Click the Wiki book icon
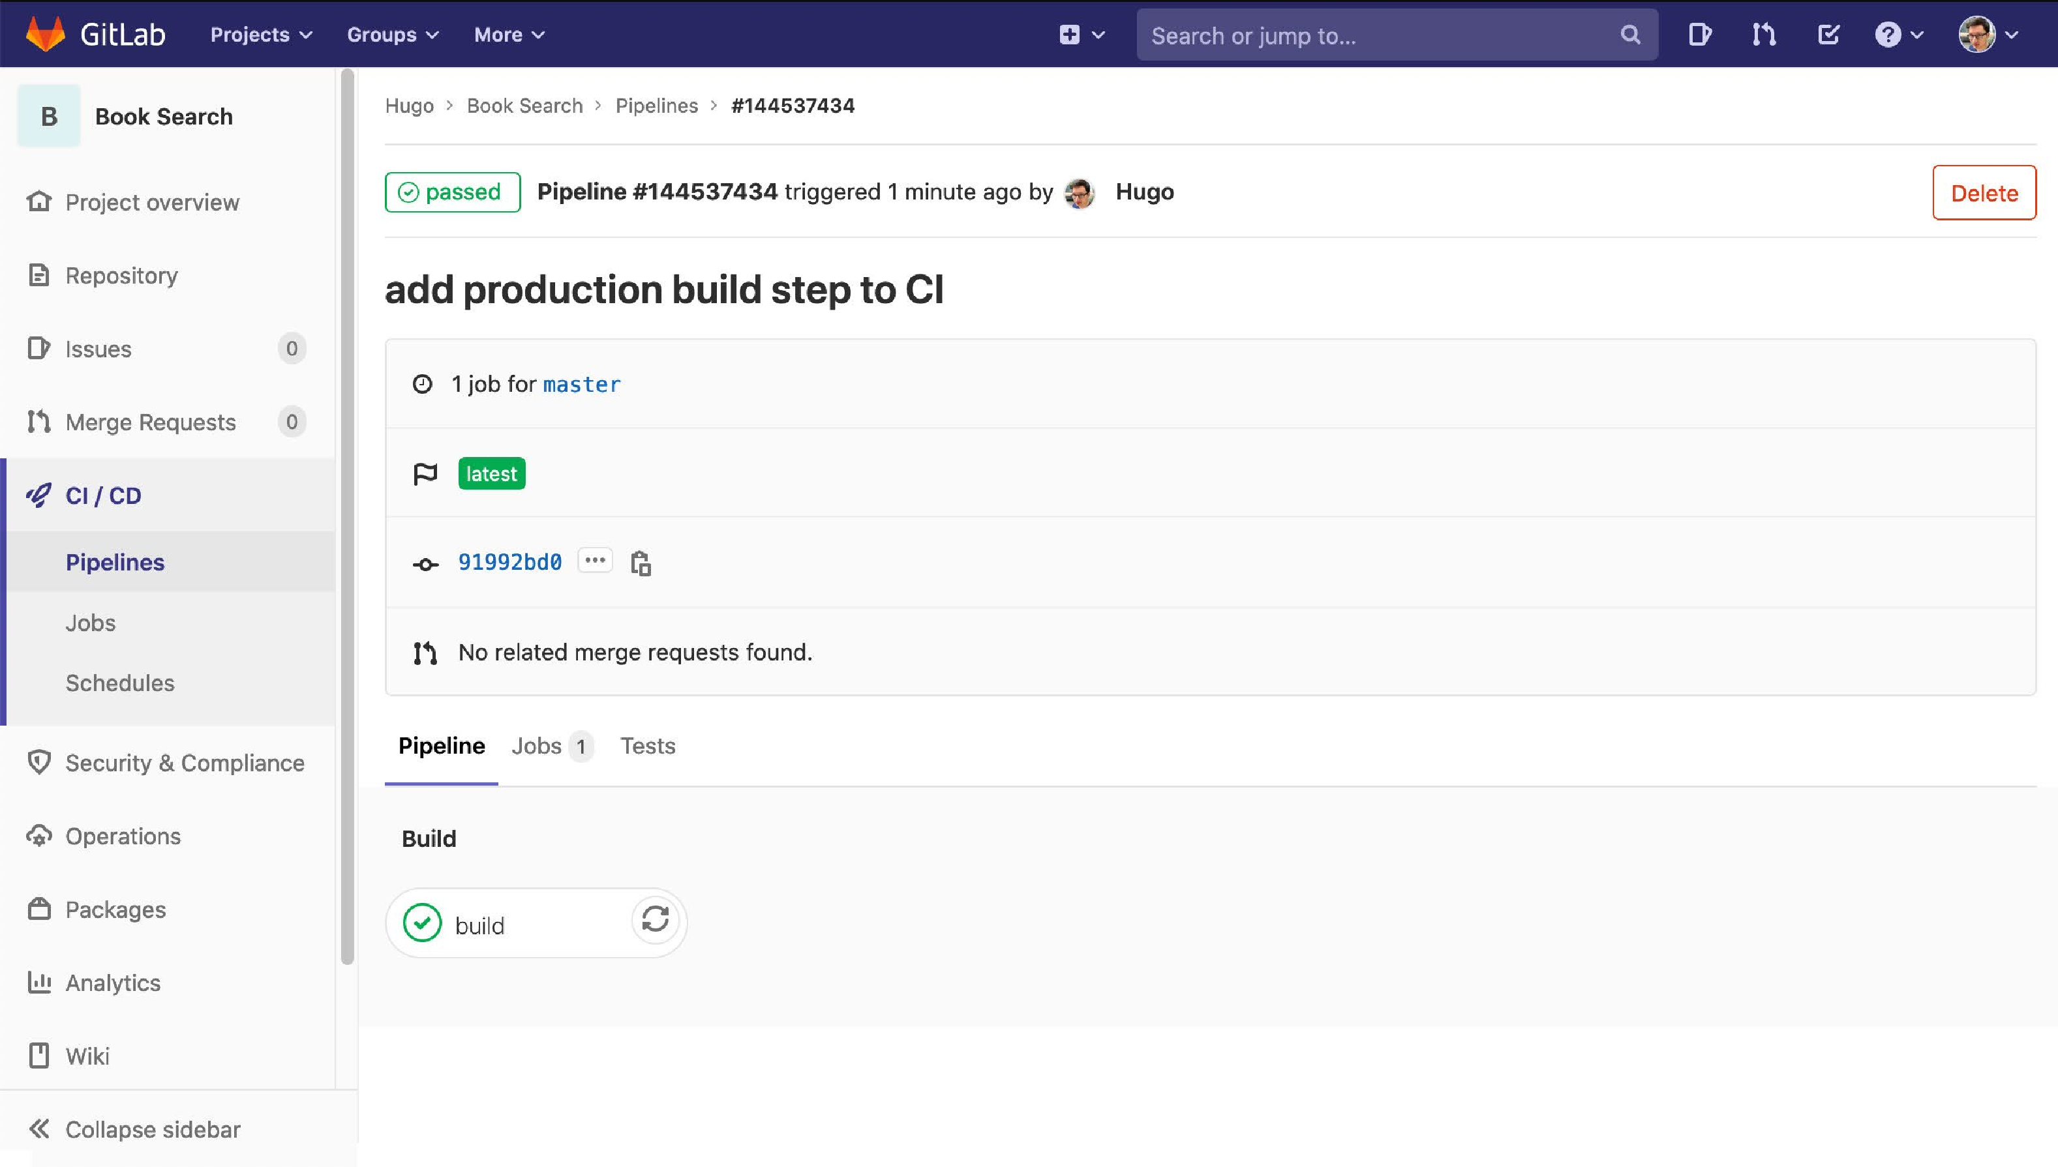Viewport: 2058px width, 1167px height. (38, 1056)
